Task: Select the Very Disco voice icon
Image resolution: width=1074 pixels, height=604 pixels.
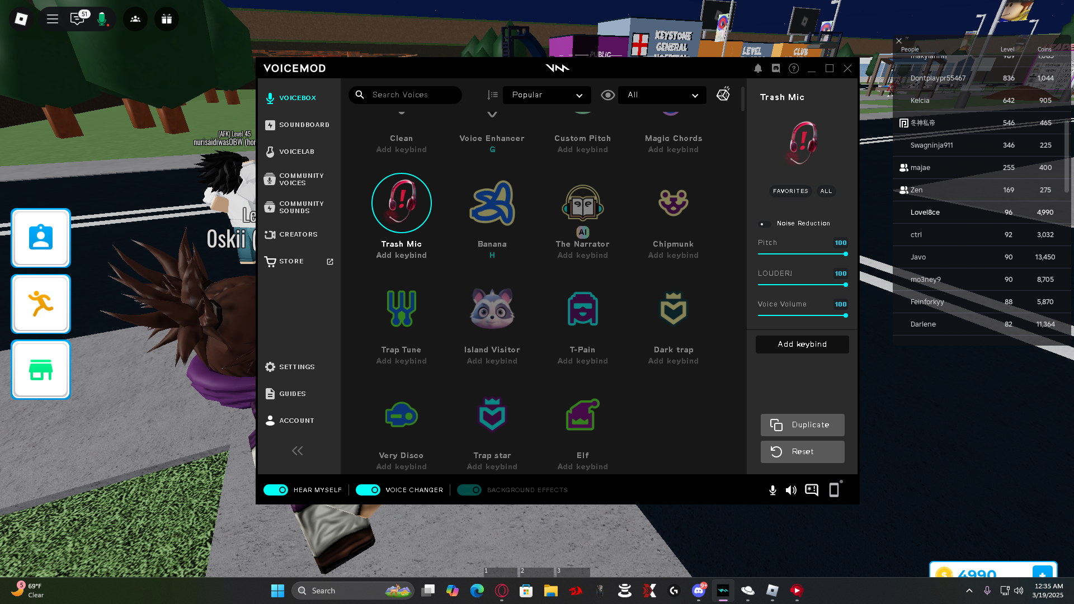Action: [x=402, y=416]
